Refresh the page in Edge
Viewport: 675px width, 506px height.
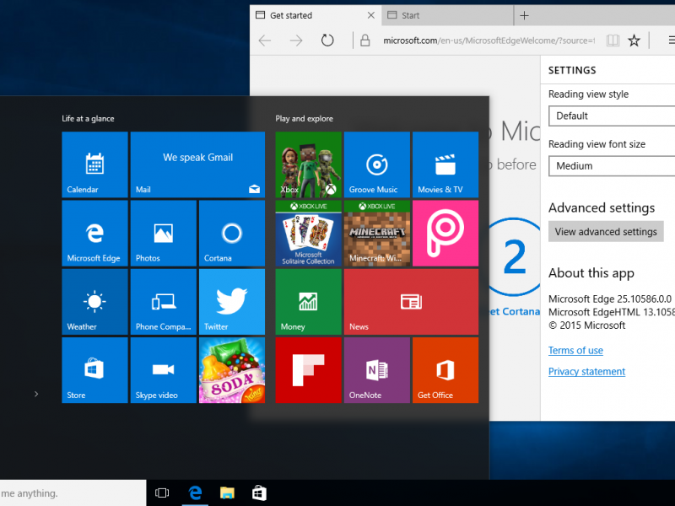327,40
